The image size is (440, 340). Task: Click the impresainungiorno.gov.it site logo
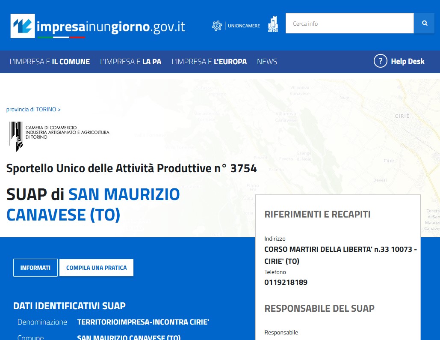[98, 26]
